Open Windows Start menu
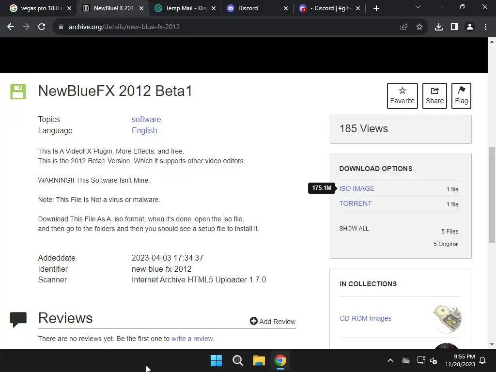The width and height of the screenshot is (496, 372). 217,360
